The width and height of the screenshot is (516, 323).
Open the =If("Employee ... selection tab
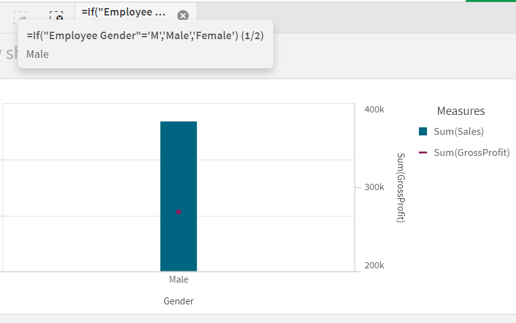[123, 12]
